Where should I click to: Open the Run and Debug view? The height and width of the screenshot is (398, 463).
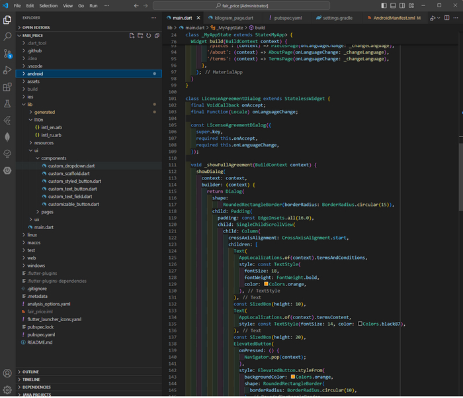(x=7, y=70)
